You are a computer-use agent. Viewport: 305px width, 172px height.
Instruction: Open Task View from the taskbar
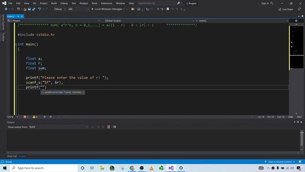92,168
